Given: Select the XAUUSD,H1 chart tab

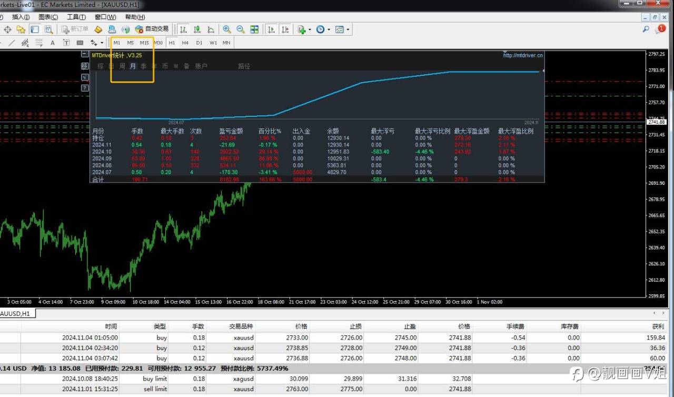Looking at the screenshot, I should click(x=15, y=314).
